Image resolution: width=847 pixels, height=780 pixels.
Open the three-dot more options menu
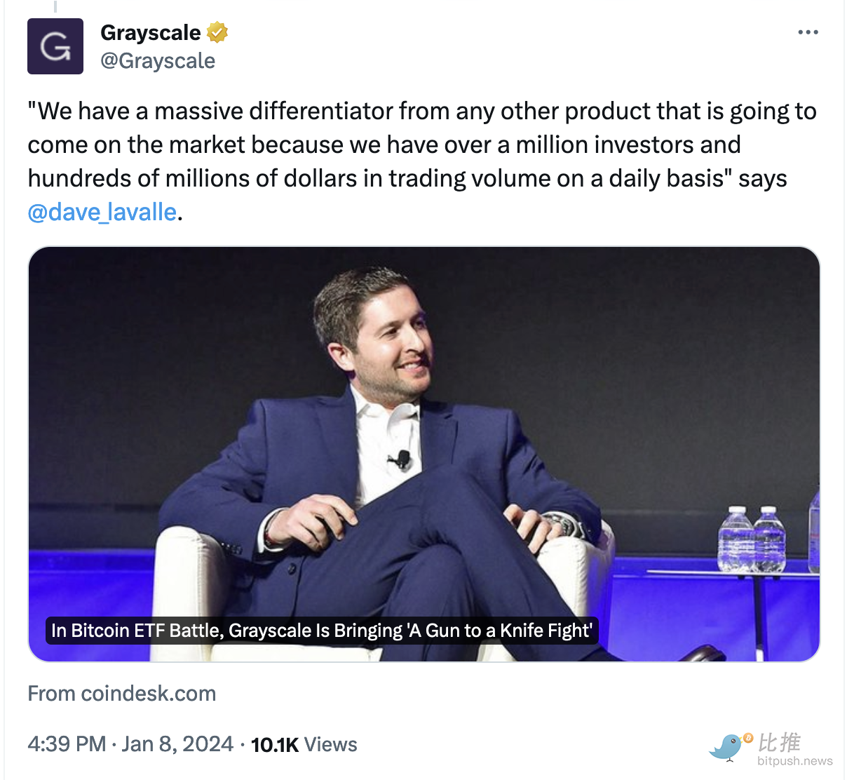click(x=808, y=32)
